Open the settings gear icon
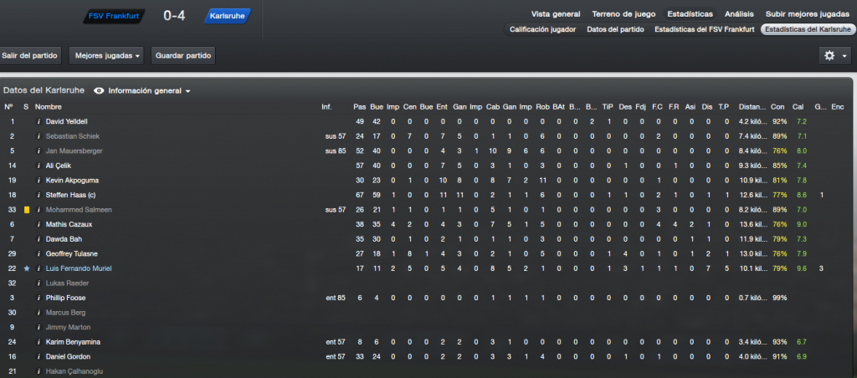 (829, 56)
